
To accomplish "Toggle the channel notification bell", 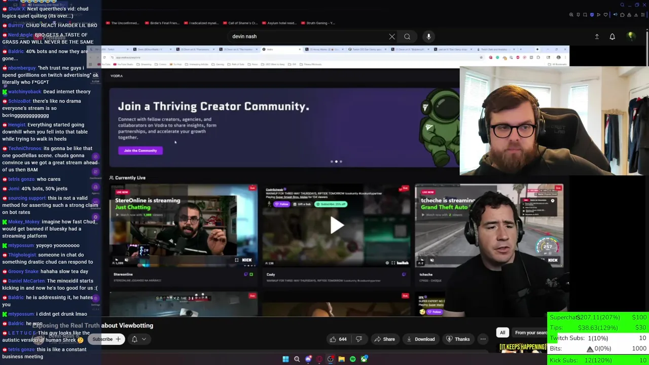I will coord(134,339).
